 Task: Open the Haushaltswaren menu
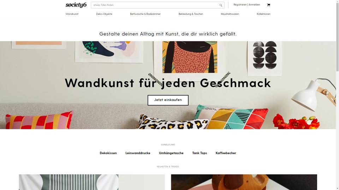click(x=230, y=14)
